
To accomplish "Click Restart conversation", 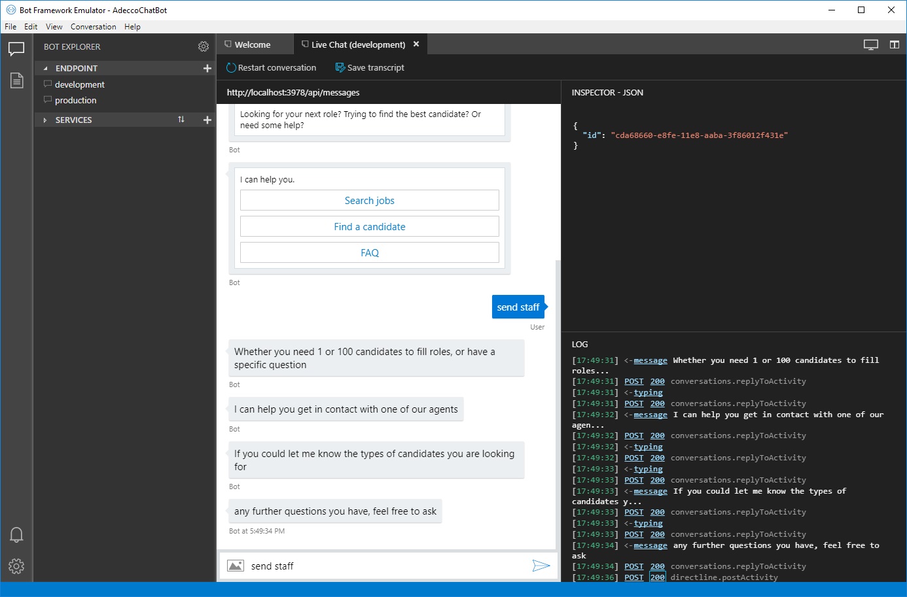I will click(271, 67).
